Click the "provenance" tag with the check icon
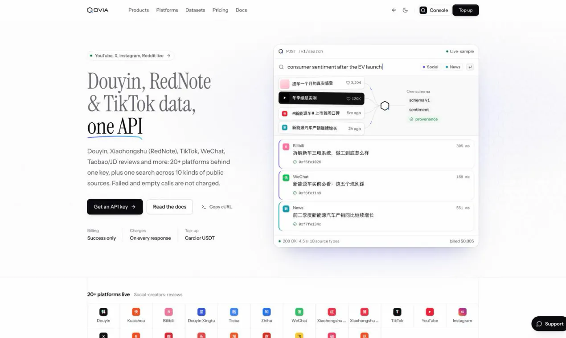The width and height of the screenshot is (566, 338). coord(423,119)
